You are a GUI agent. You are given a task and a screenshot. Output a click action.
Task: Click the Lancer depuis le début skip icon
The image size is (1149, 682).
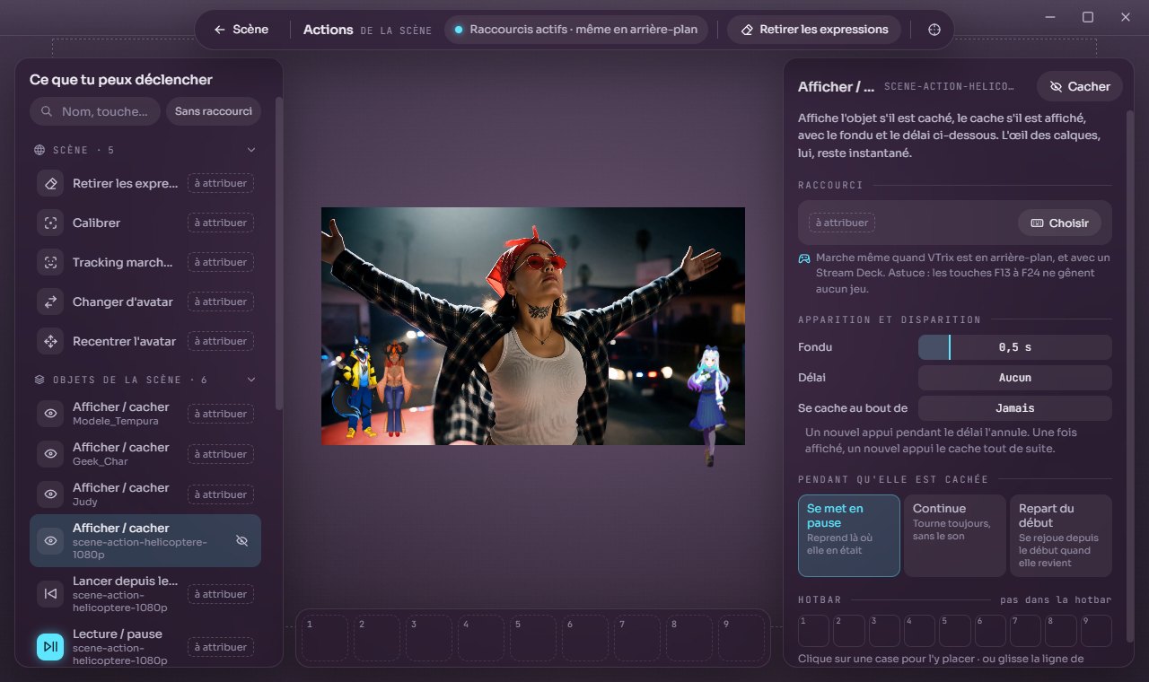coord(51,594)
